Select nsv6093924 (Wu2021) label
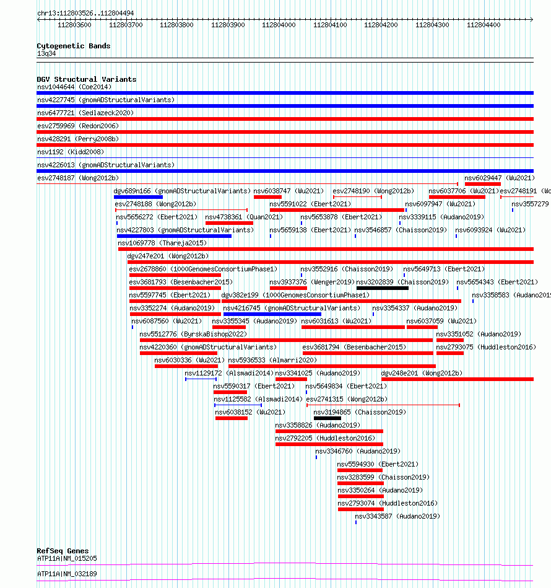 490,230
